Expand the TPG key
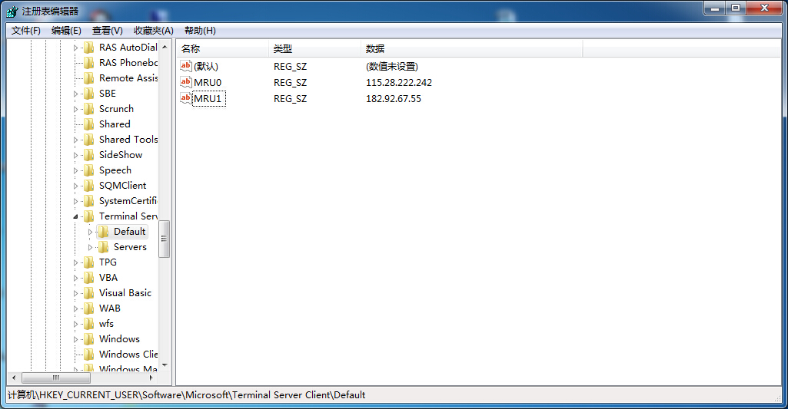Image resolution: width=788 pixels, height=409 pixels. click(x=76, y=262)
